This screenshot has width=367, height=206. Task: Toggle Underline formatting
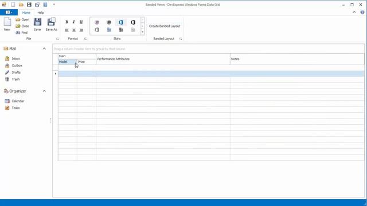click(81, 22)
